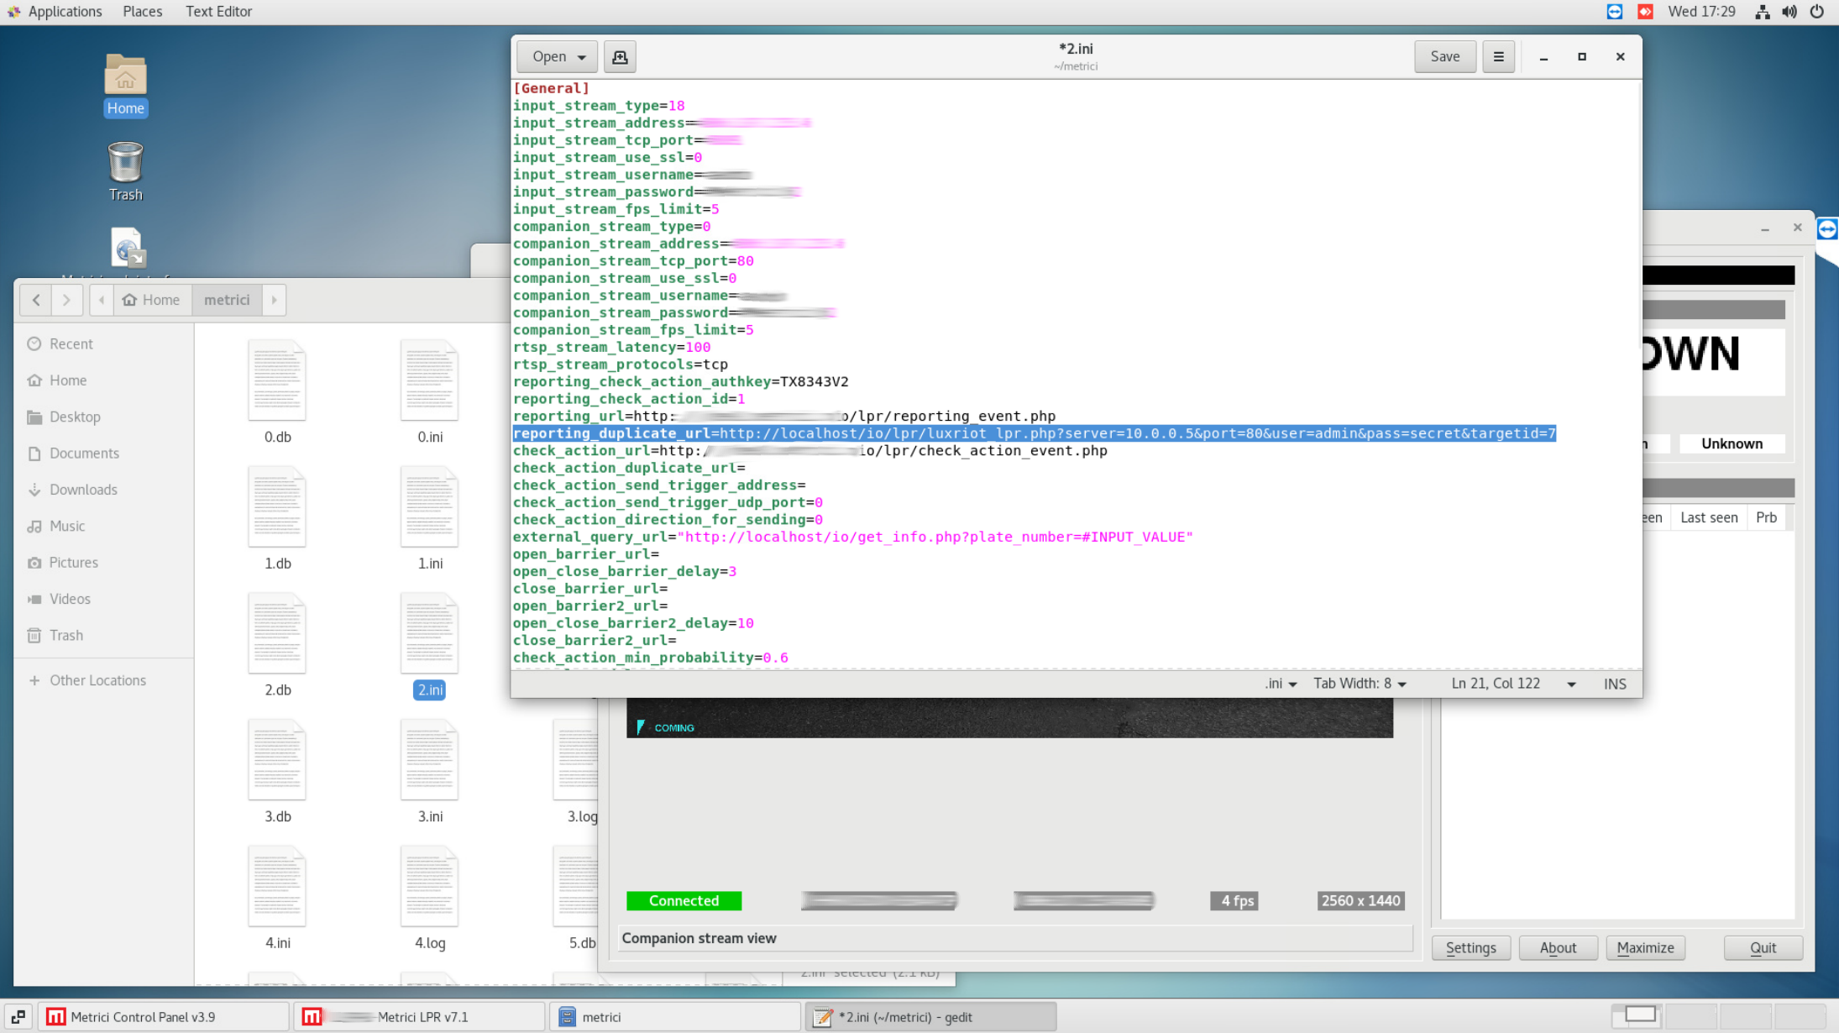Image resolution: width=1839 pixels, height=1033 pixels.
Task: Click the Prb column header
Action: (1766, 517)
